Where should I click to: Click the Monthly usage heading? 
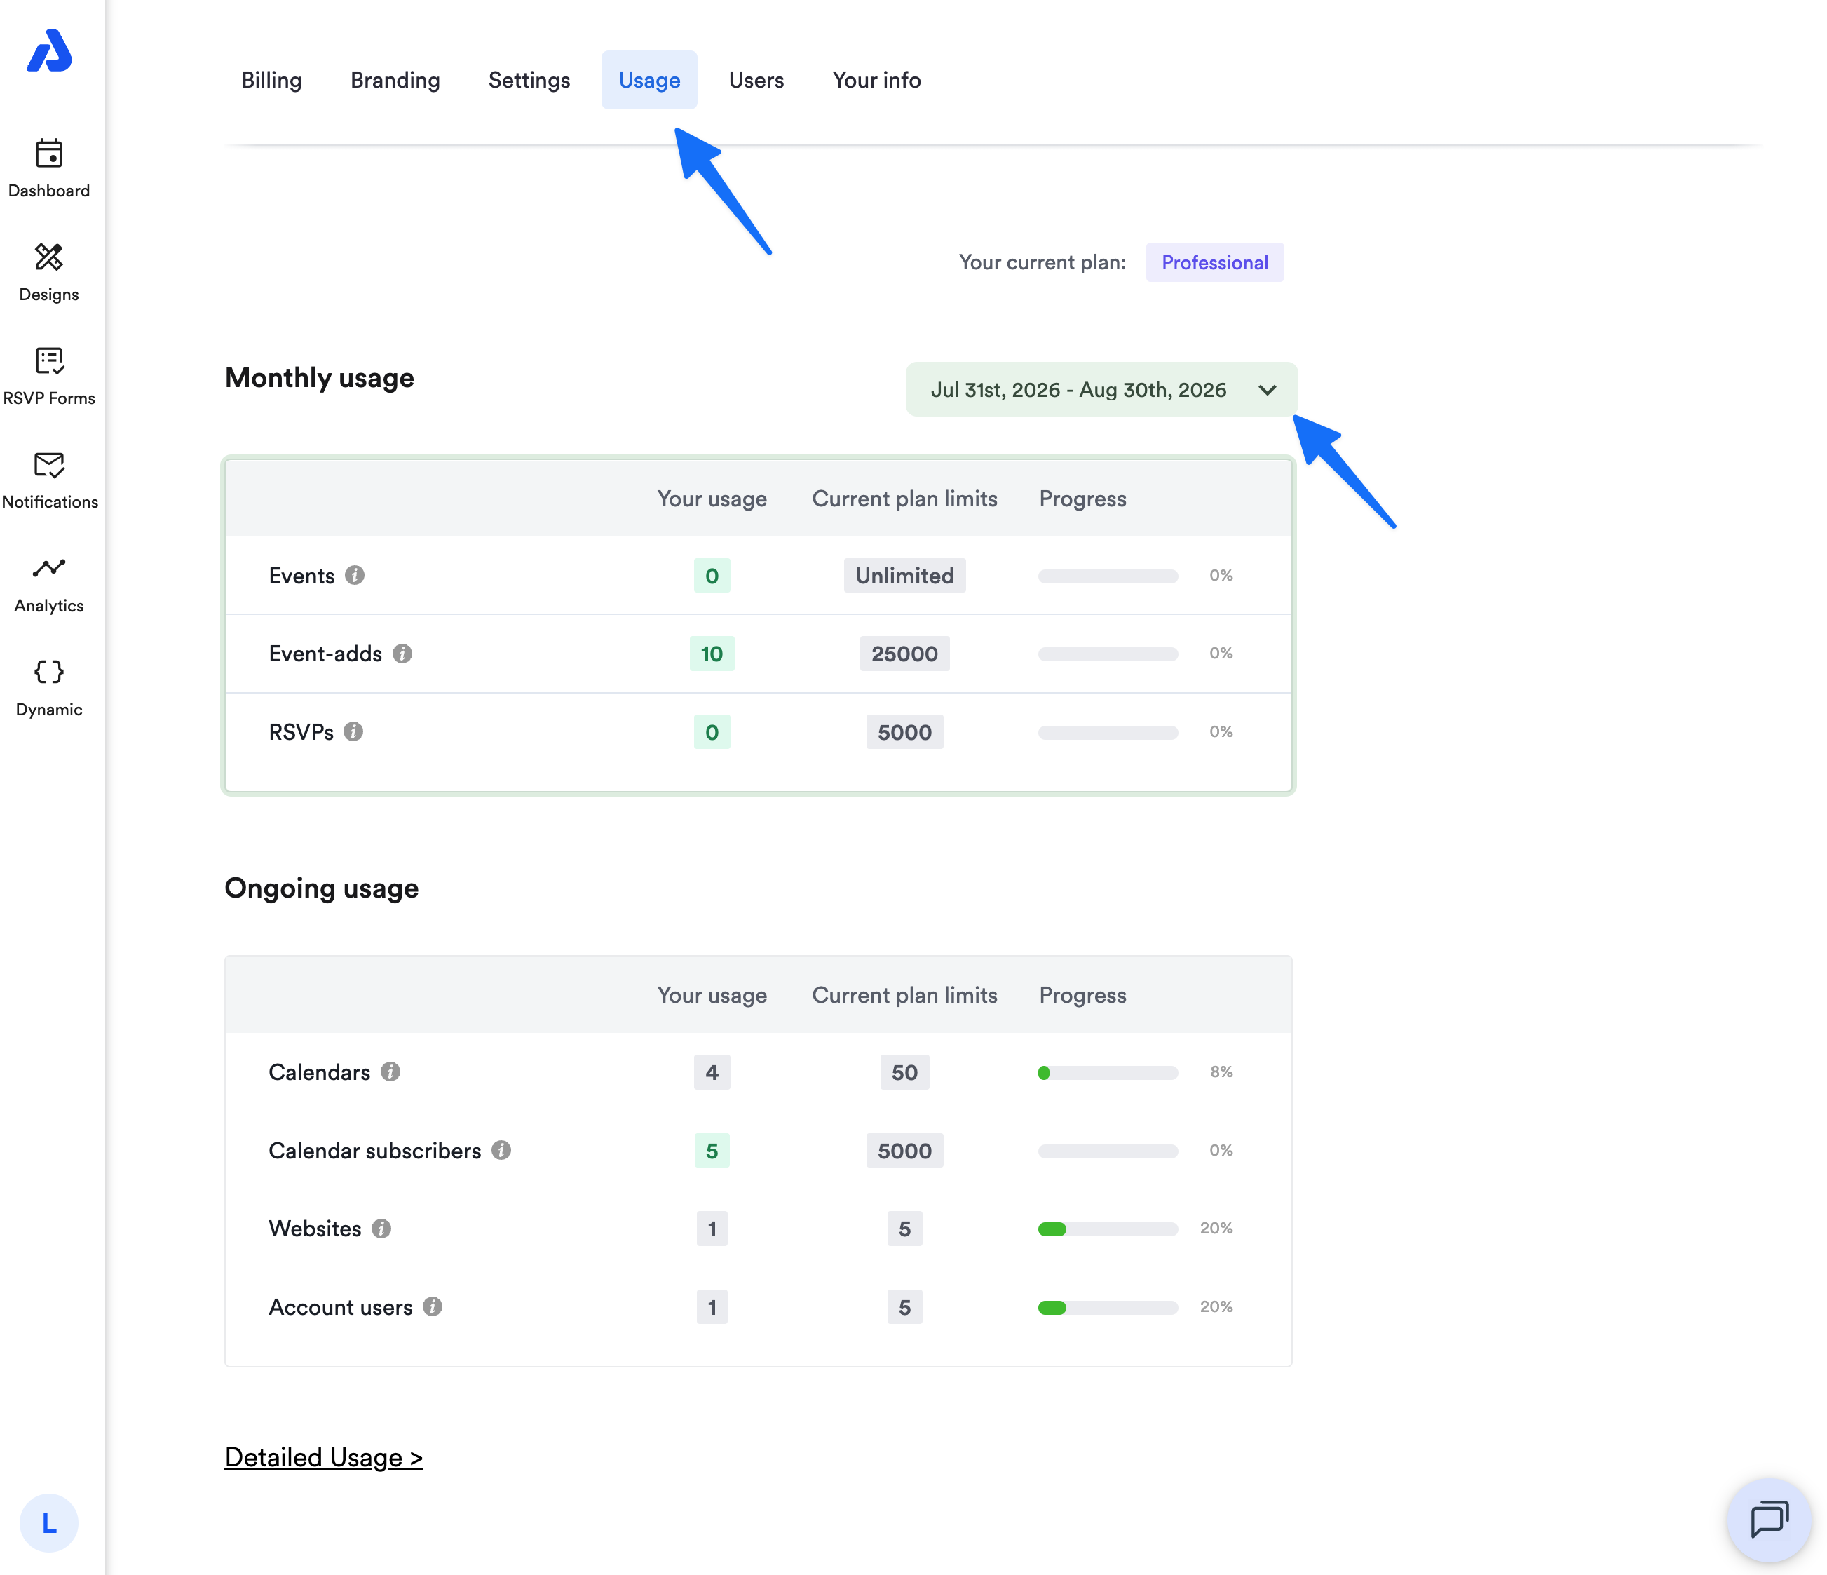[319, 377]
